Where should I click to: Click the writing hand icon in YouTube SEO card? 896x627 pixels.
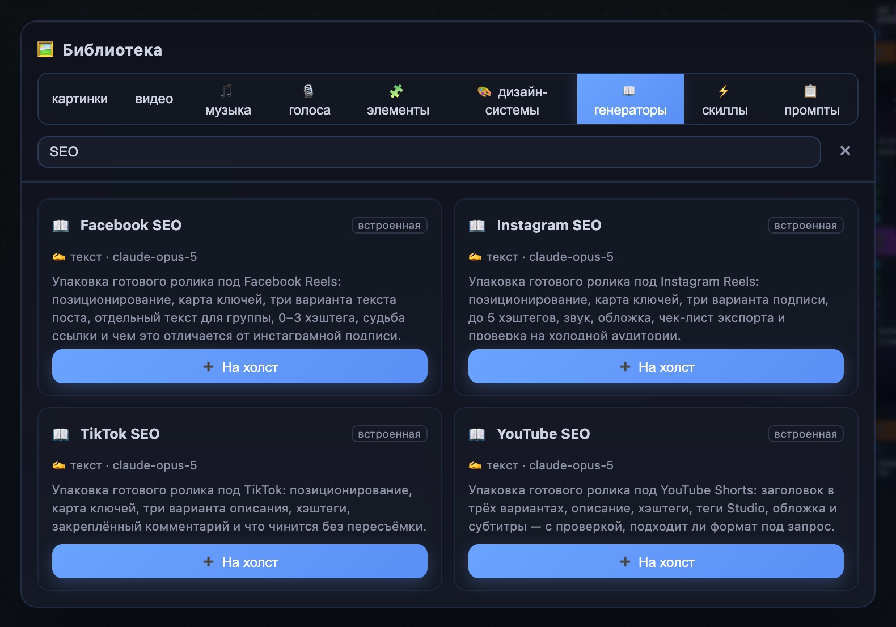475,465
